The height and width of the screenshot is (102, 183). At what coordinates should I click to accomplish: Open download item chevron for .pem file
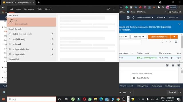pyautogui.click(x=130, y=92)
